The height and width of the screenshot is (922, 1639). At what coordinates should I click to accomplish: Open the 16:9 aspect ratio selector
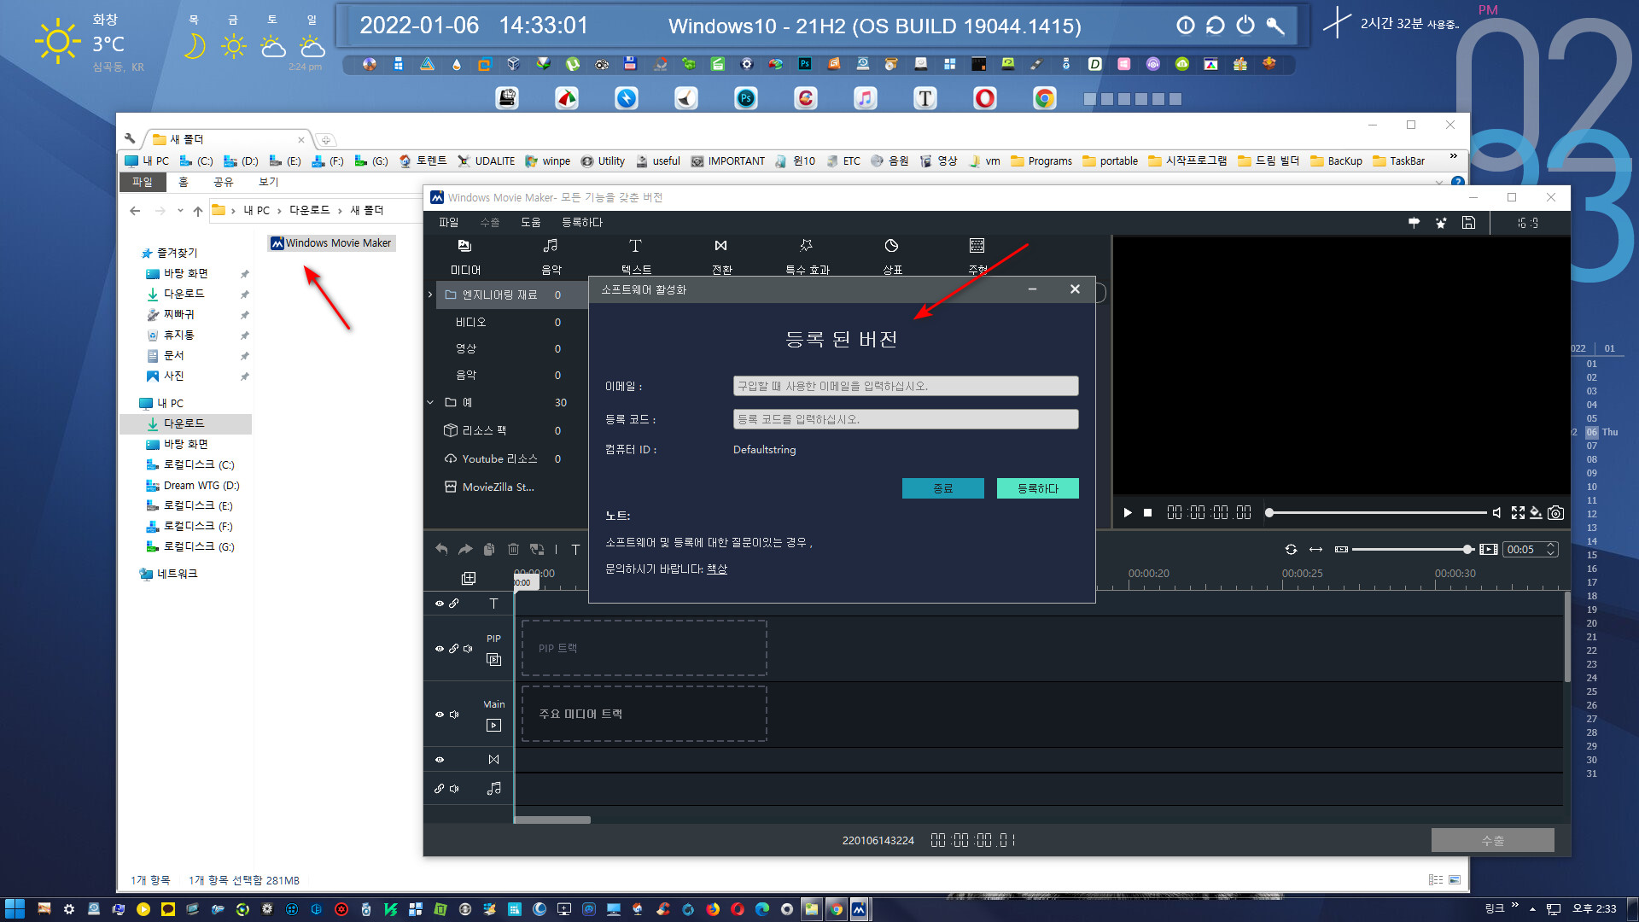coord(1528,223)
